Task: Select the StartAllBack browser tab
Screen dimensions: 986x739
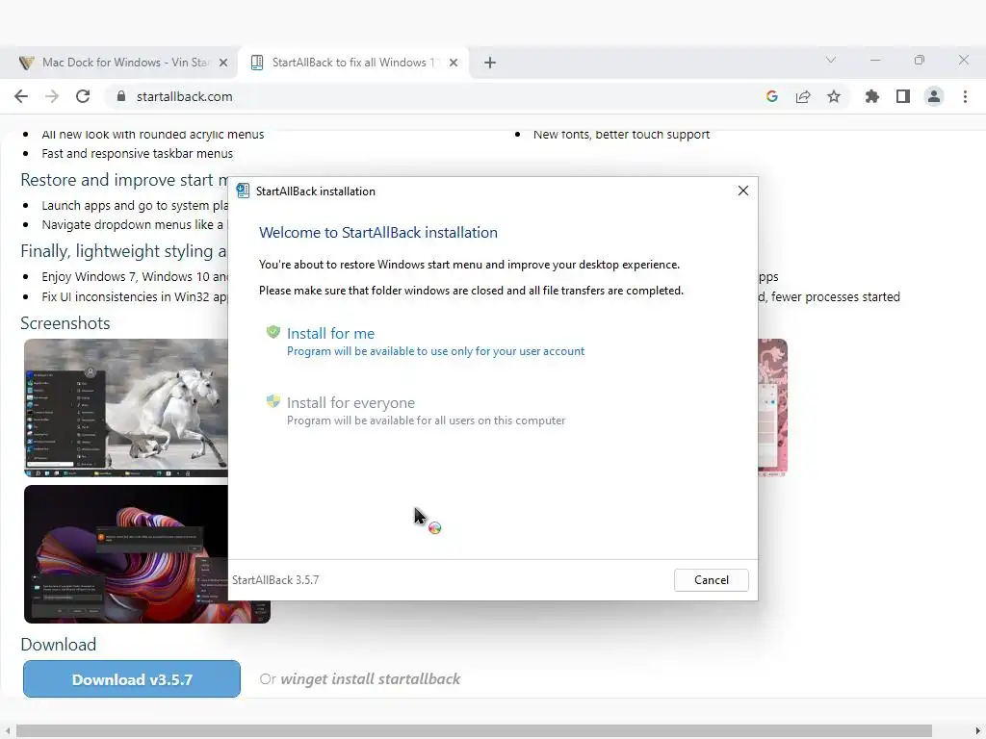Action: pyautogui.click(x=353, y=63)
